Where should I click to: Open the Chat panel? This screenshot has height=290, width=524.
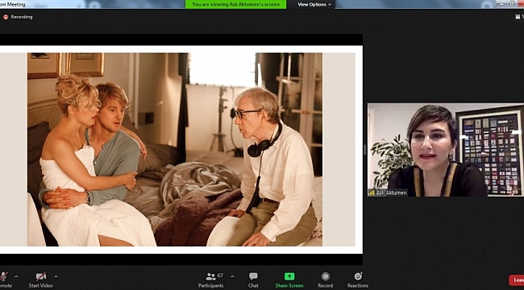coord(253,280)
